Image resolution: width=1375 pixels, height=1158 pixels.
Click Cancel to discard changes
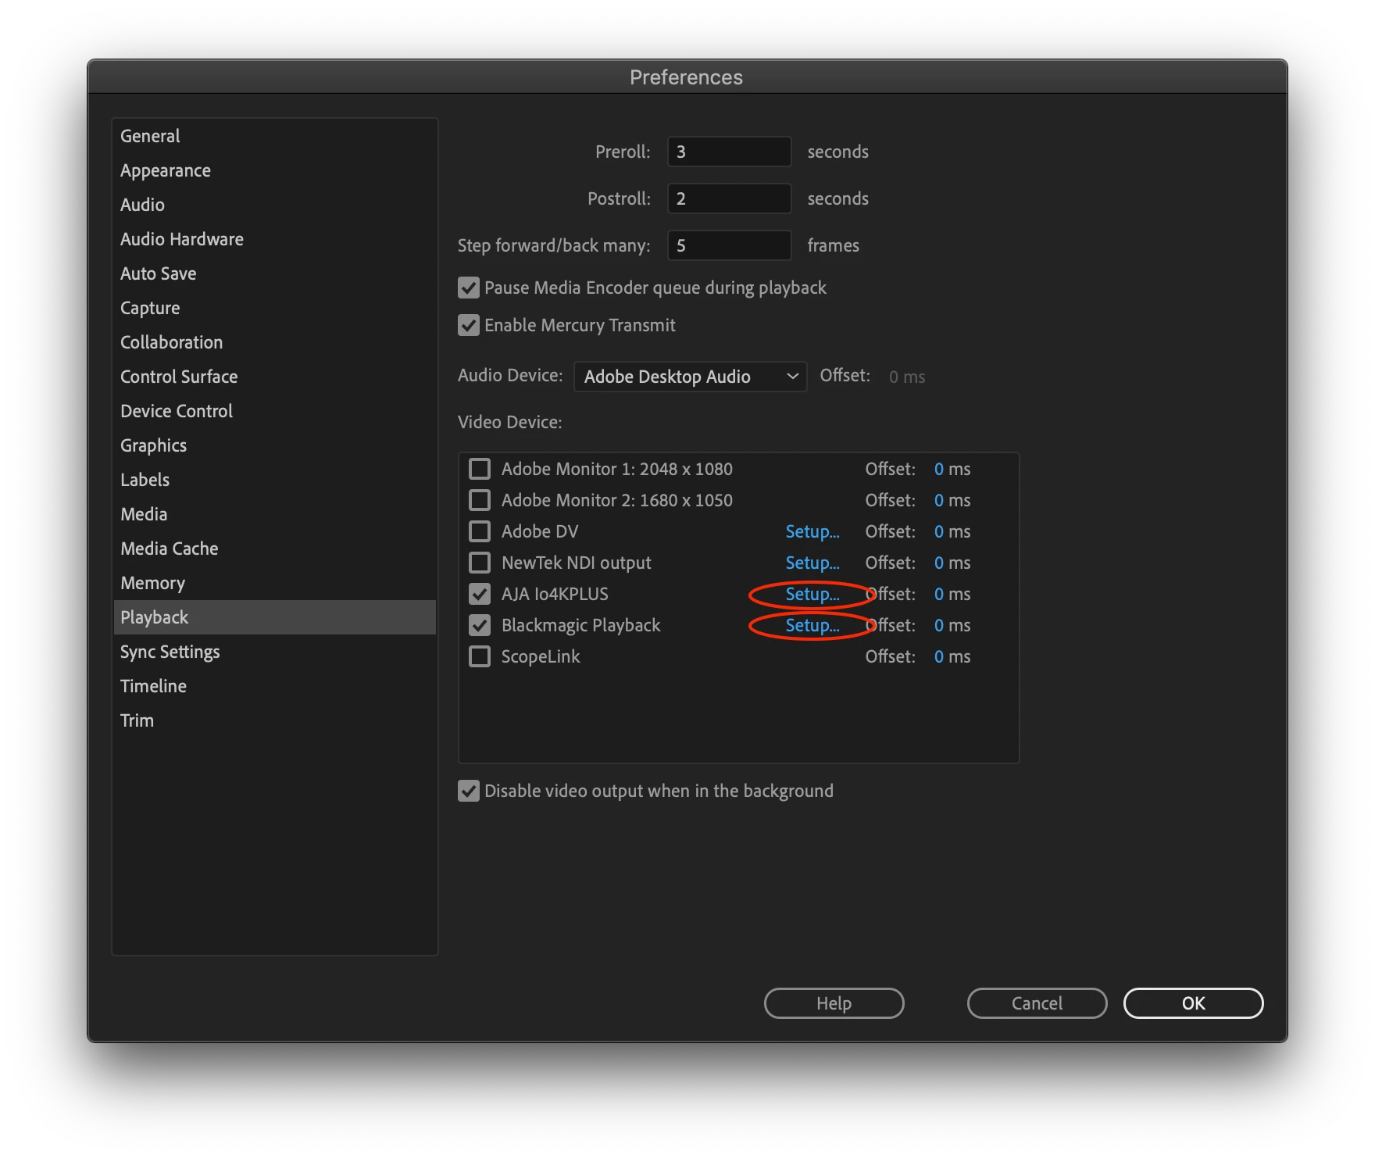(x=1037, y=1003)
